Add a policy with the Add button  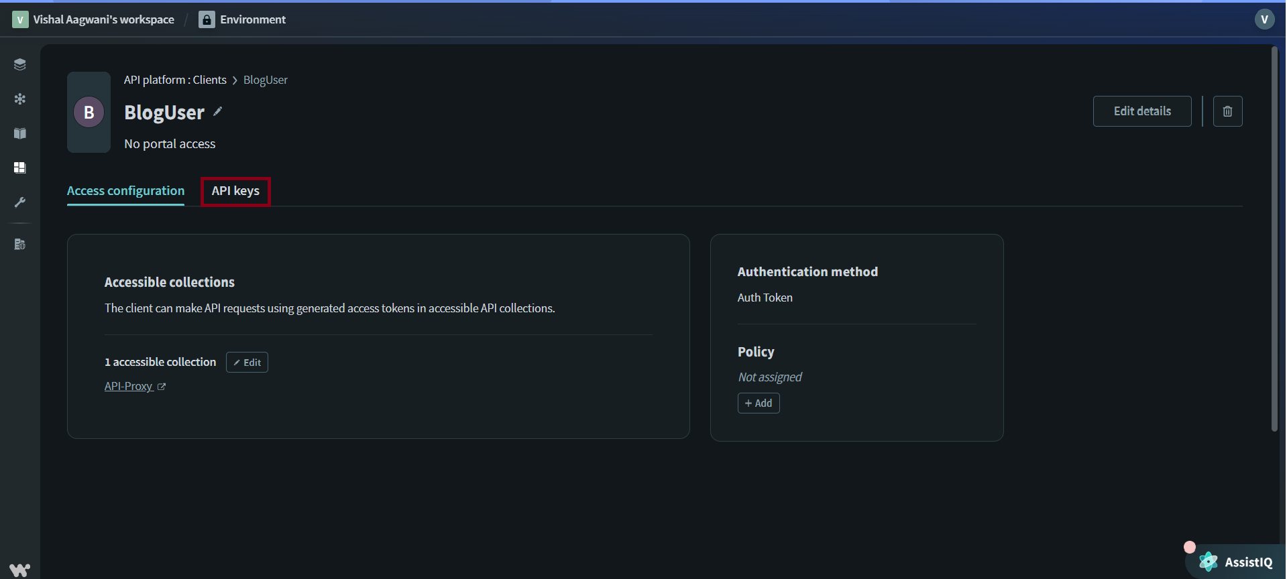pos(759,403)
